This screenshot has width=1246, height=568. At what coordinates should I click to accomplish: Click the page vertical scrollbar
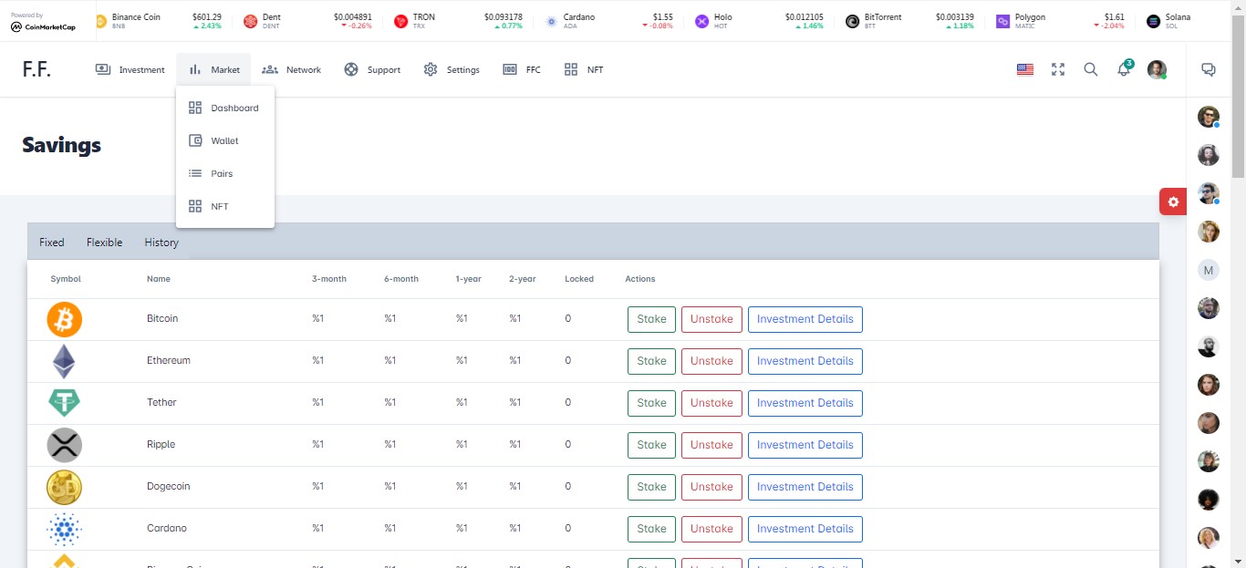tap(1238, 91)
